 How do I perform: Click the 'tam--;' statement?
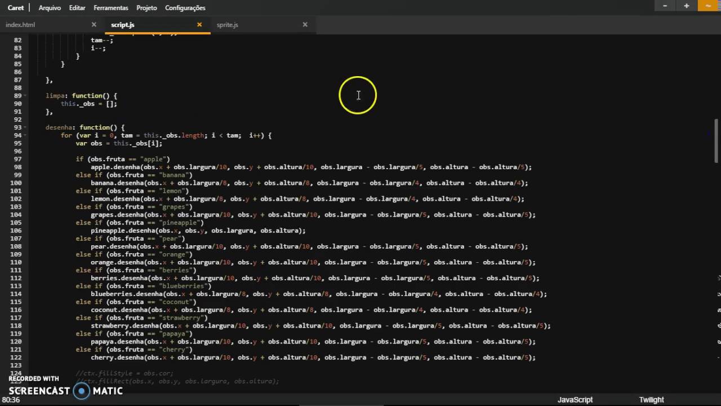[x=102, y=40]
